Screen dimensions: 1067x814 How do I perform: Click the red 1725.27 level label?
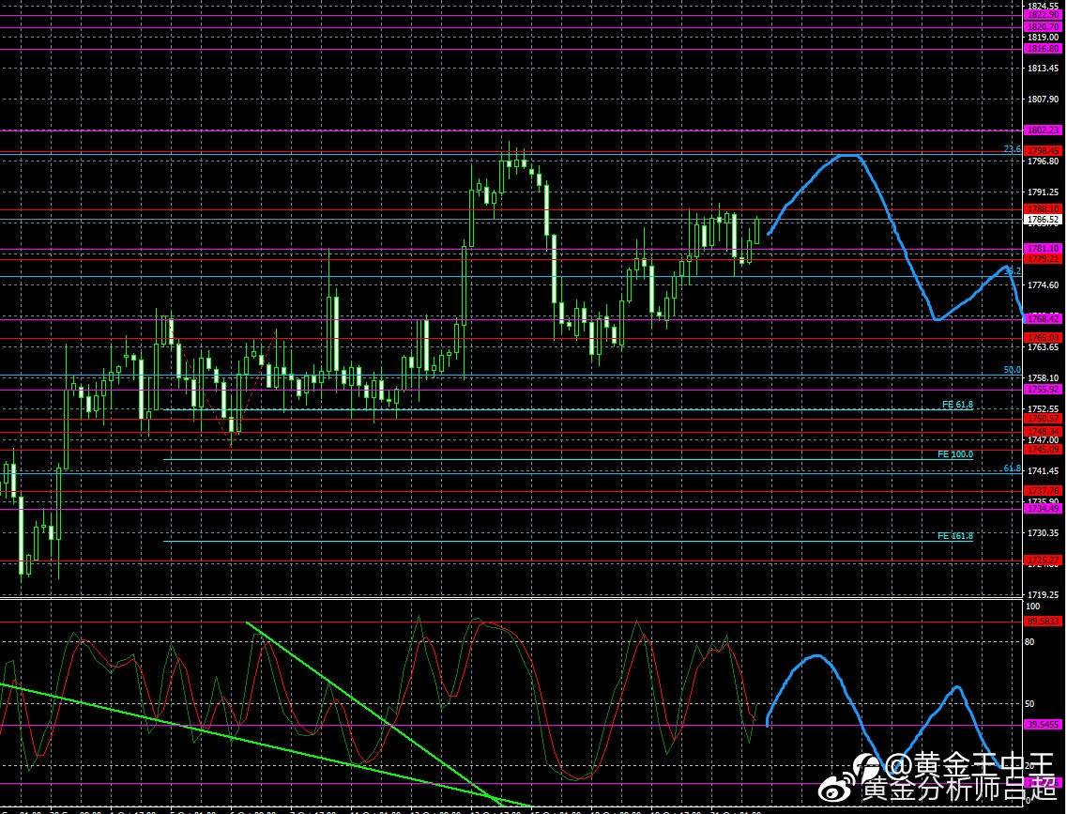coord(1043,561)
